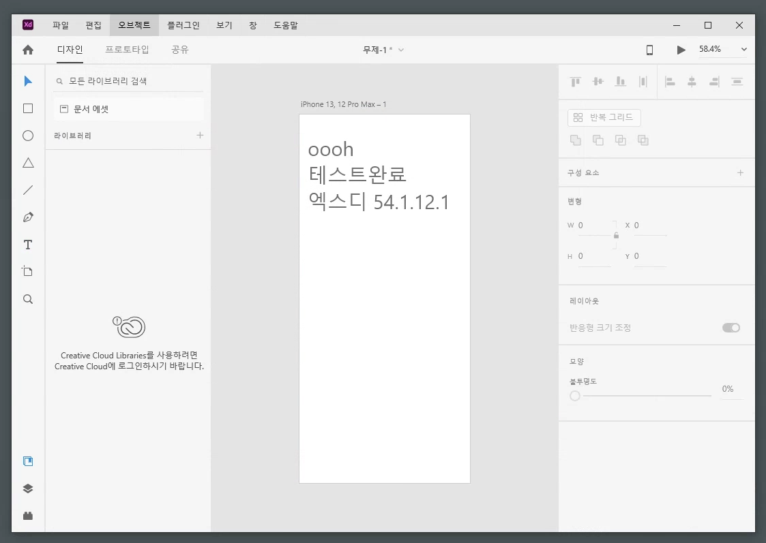Click Align Bottom icon
Viewport: 766px width, 543px height.
tap(621, 82)
